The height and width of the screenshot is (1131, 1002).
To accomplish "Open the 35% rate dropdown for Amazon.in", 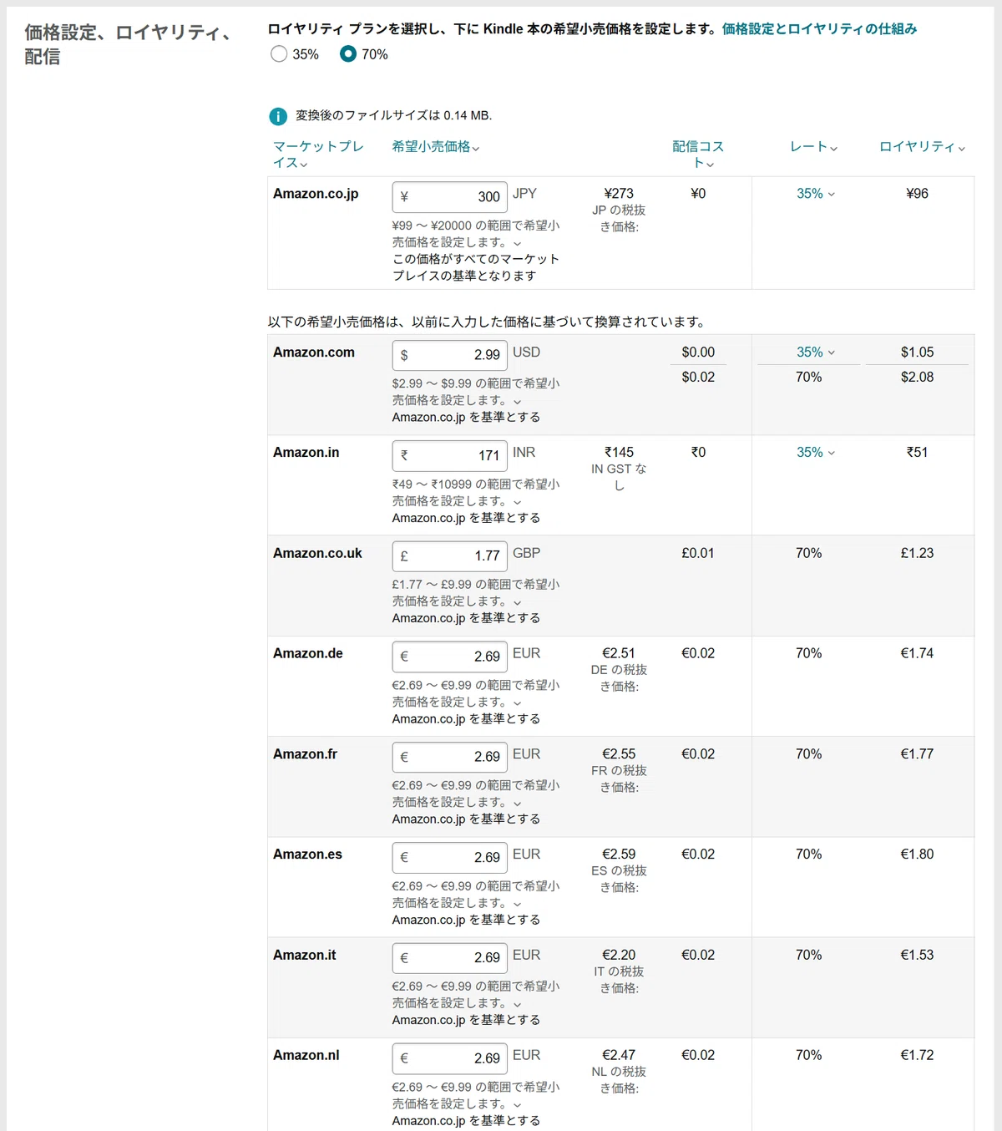I will (815, 453).
